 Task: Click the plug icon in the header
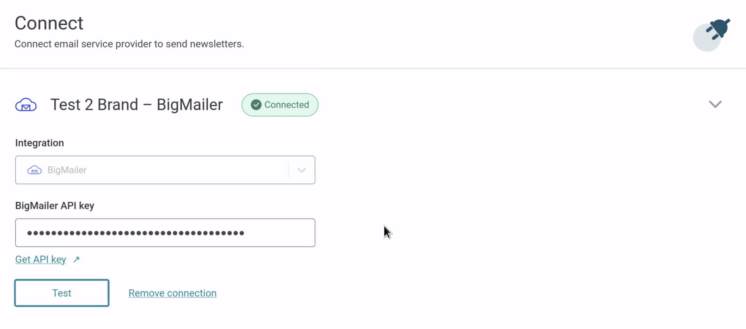point(717,29)
